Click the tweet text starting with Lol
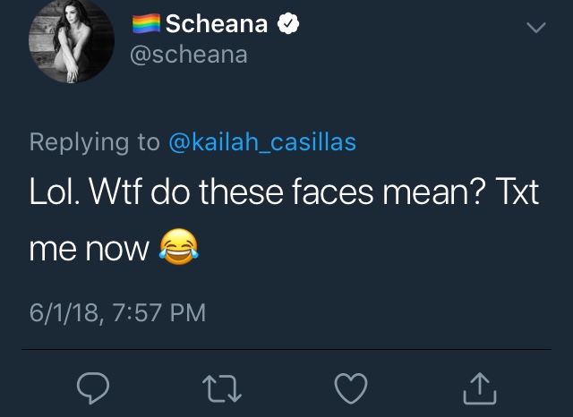Image resolution: width=573 pixels, height=417 pixels. coord(284,220)
